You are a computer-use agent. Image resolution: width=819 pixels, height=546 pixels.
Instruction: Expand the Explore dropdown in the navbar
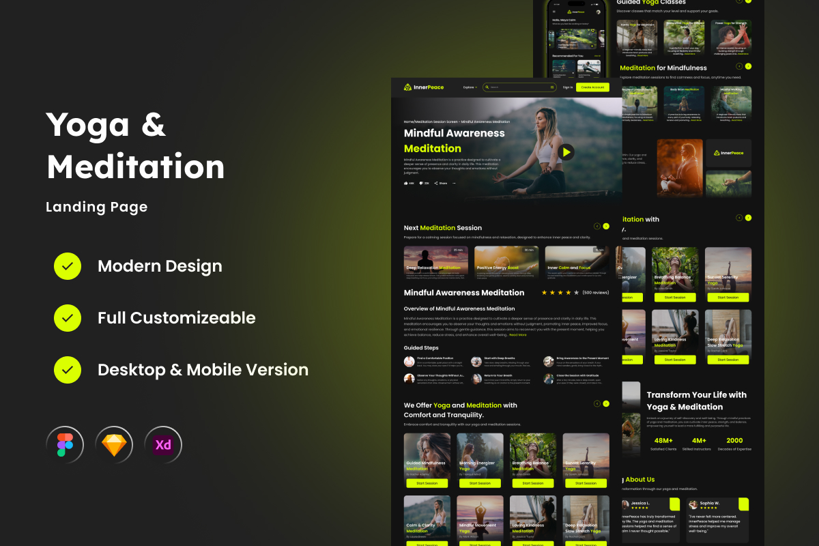470,87
